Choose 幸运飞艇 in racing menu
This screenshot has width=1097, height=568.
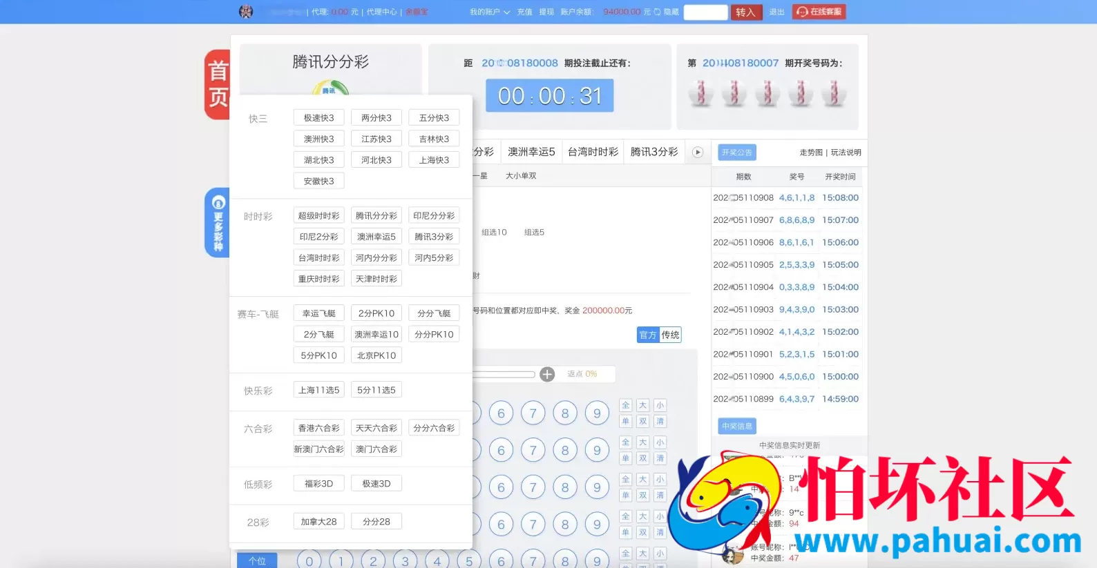tap(318, 313)
